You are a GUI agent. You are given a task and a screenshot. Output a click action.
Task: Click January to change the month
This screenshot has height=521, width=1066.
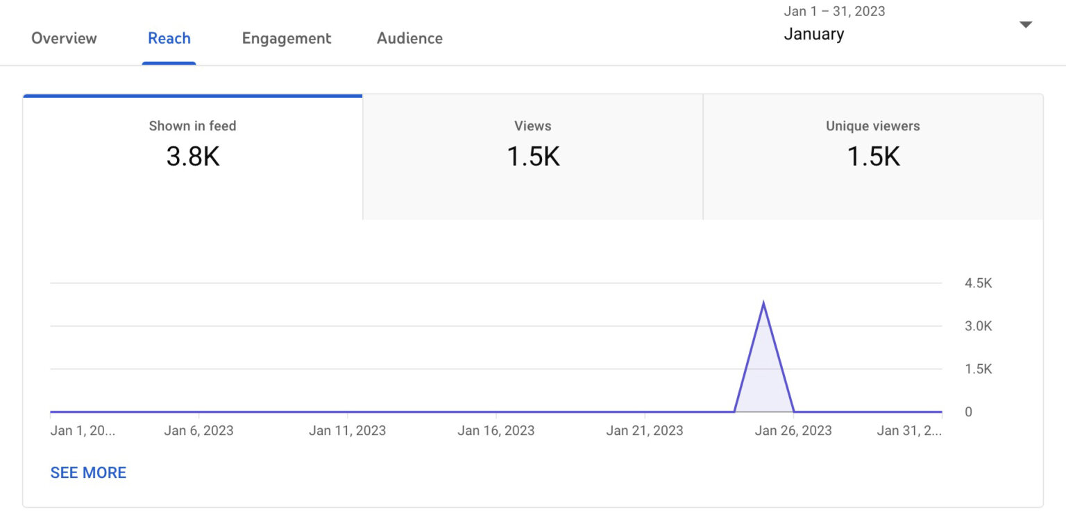click(813, 33)
